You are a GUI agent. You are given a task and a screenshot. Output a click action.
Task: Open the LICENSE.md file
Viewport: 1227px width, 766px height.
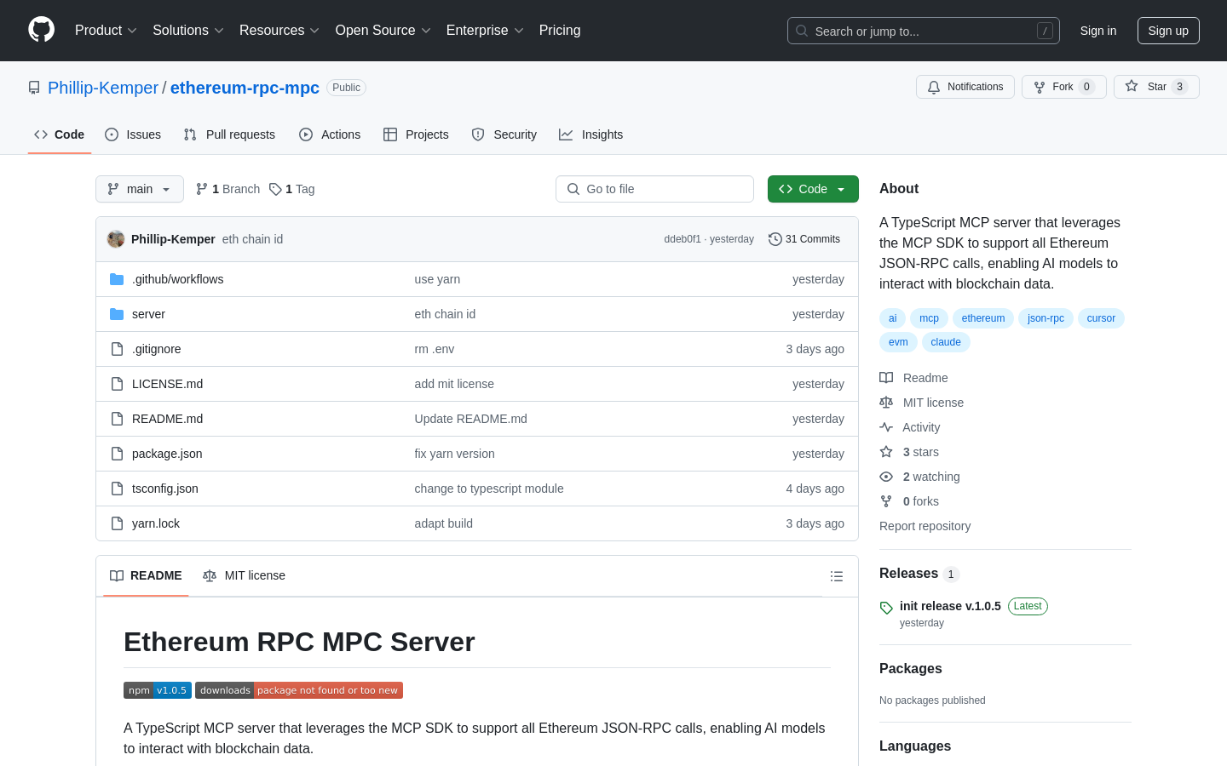coord(167,384)
